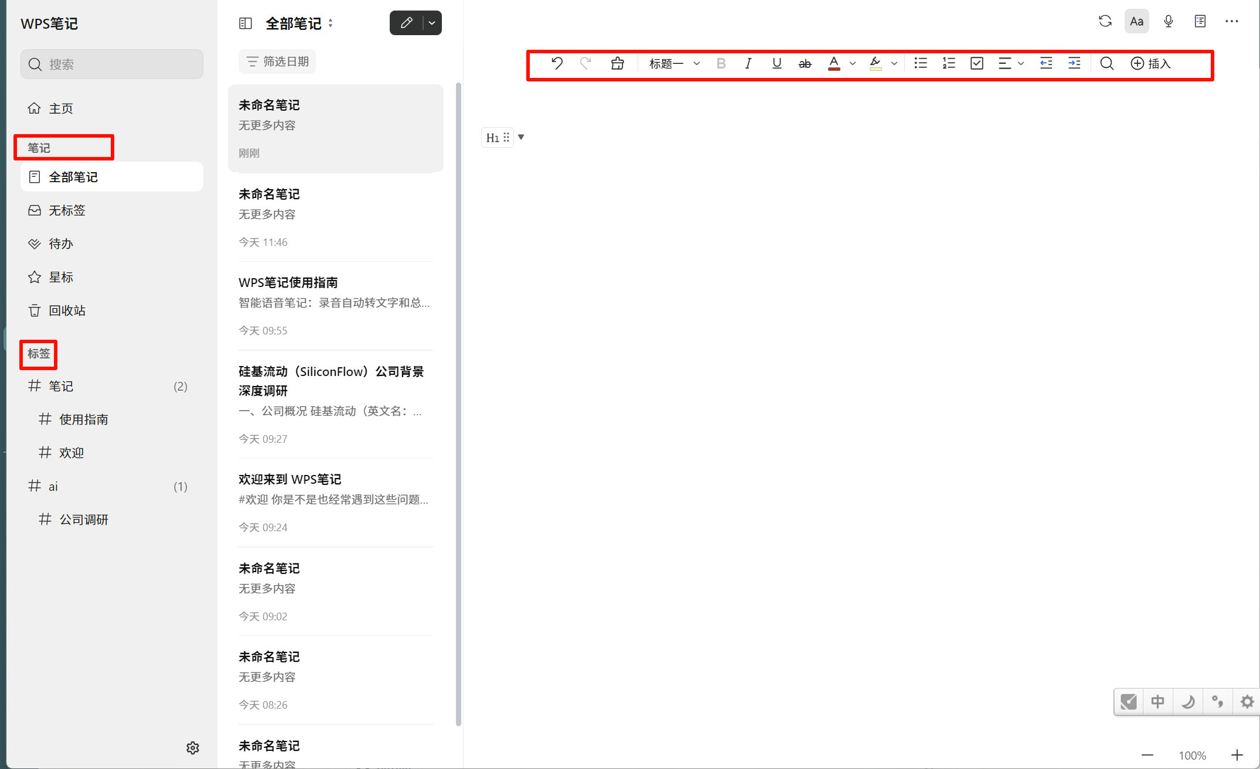This screenshot has height=769, width=1260.
Task: Click the block drag handle beside H1
Action: point(506,137)
